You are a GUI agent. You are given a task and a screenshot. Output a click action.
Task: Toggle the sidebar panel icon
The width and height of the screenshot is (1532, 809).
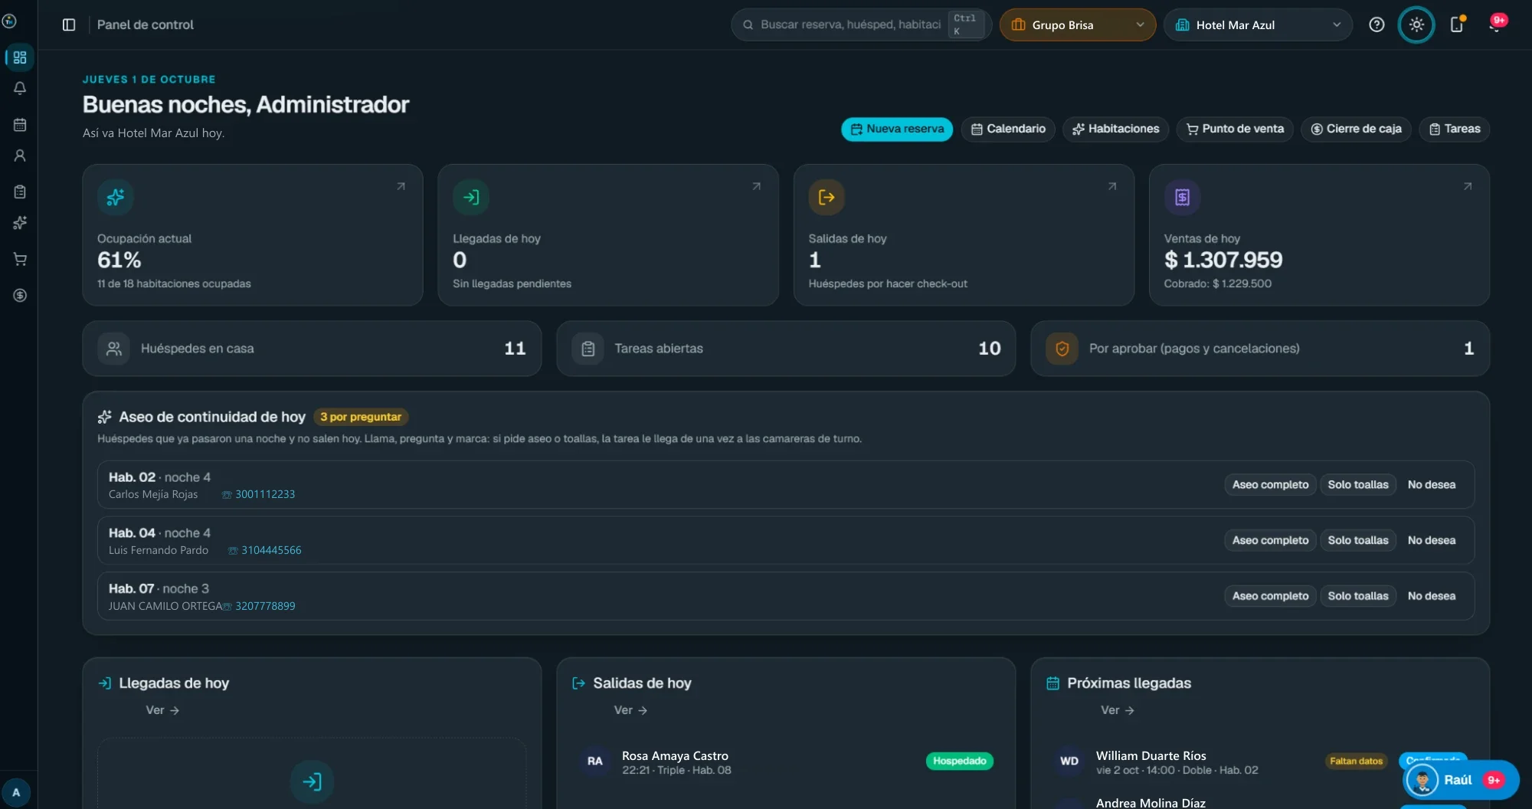[69, 25]
